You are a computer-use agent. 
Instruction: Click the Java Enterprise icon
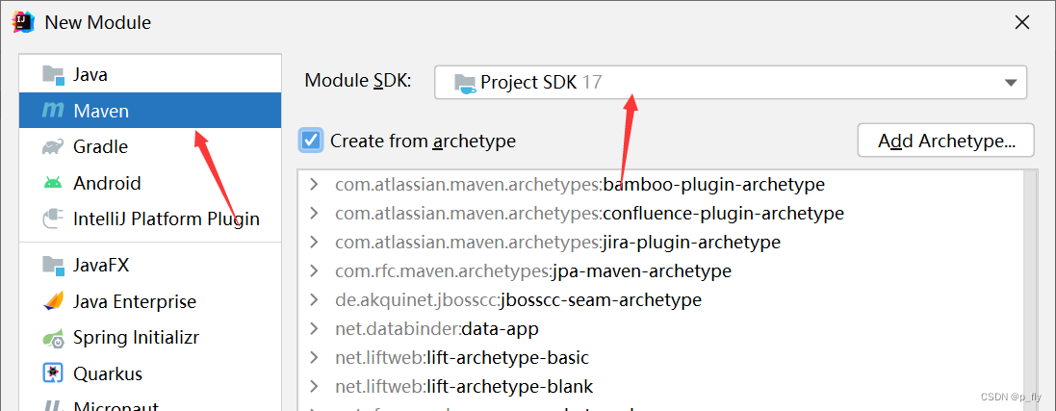click(x=53, y=301)
